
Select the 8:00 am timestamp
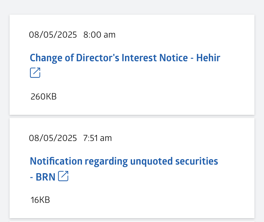coord(99,35)
